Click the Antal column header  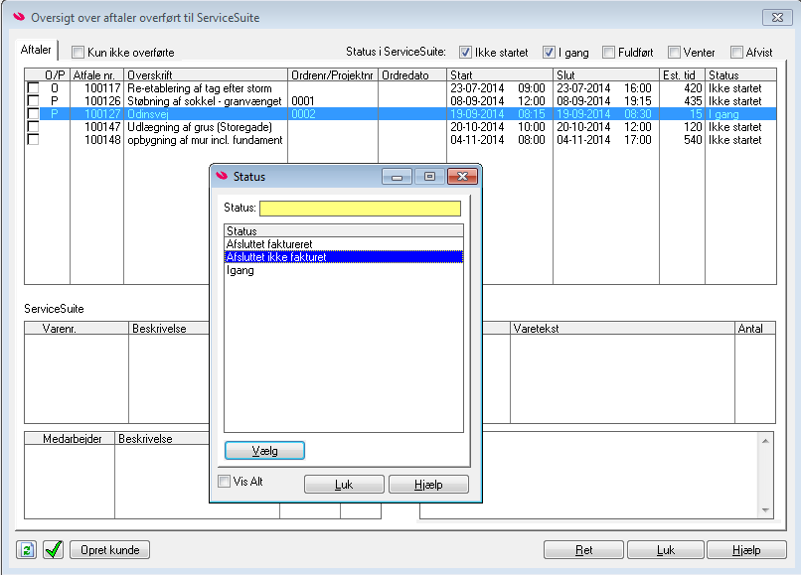pos(755,329)
